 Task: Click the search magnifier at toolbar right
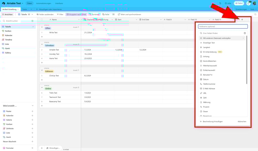pyautogui.click(x=255, y=14)
